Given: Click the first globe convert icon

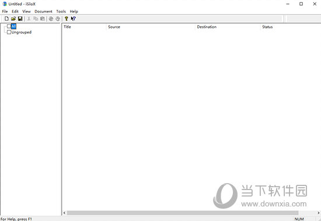Looking at the screenshot, I should pos(51,19).
